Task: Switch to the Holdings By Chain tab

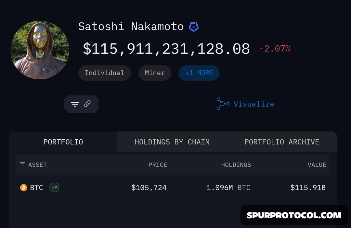Action: coord(172,142)
